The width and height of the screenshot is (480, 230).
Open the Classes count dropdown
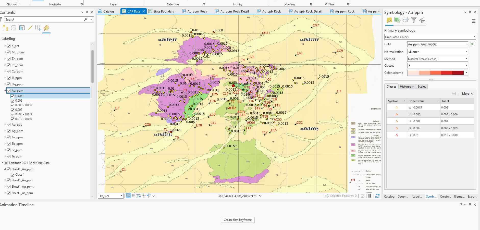tap(467, 66)
